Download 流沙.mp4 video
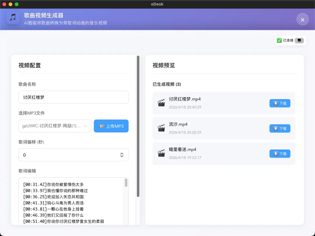The height and width of the screenshot is (236, 315). point(280,128)
